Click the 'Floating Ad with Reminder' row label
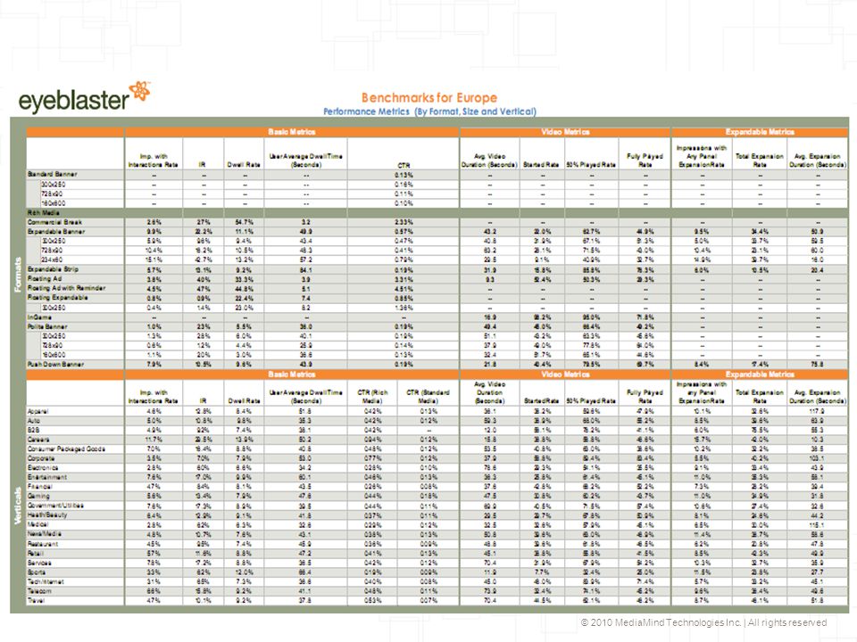857x642 pixels. click(67, 288)
